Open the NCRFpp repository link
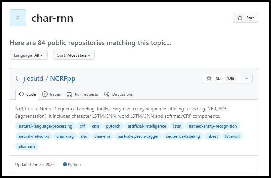The image size is (271, 178). pos(63,78)
